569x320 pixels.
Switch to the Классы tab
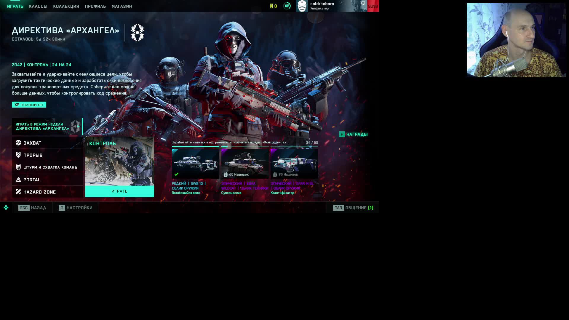point(38,6)
